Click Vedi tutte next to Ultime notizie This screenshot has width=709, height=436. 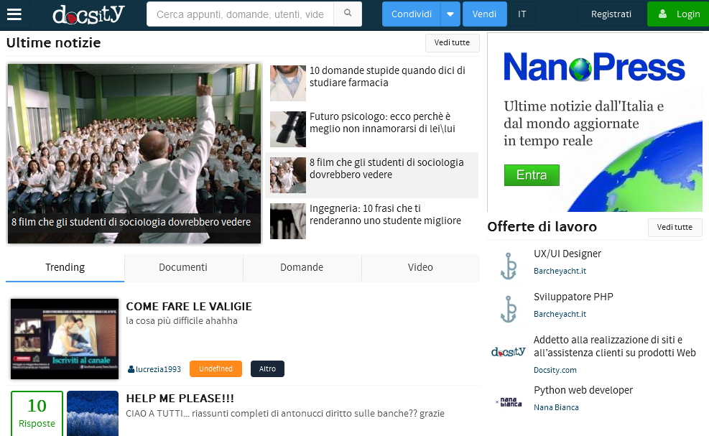tap(452, 43)
